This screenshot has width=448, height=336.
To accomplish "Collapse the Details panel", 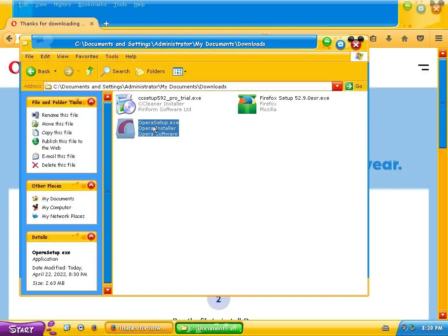I will pyautogui.click(x=91, y=236).
